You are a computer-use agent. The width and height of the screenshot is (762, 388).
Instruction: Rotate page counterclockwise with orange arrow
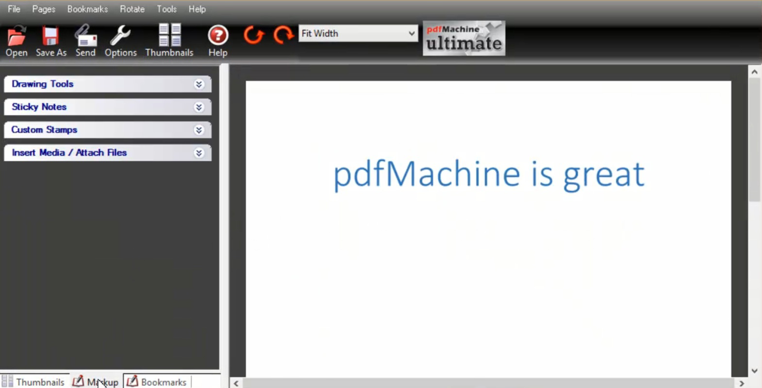253,35
